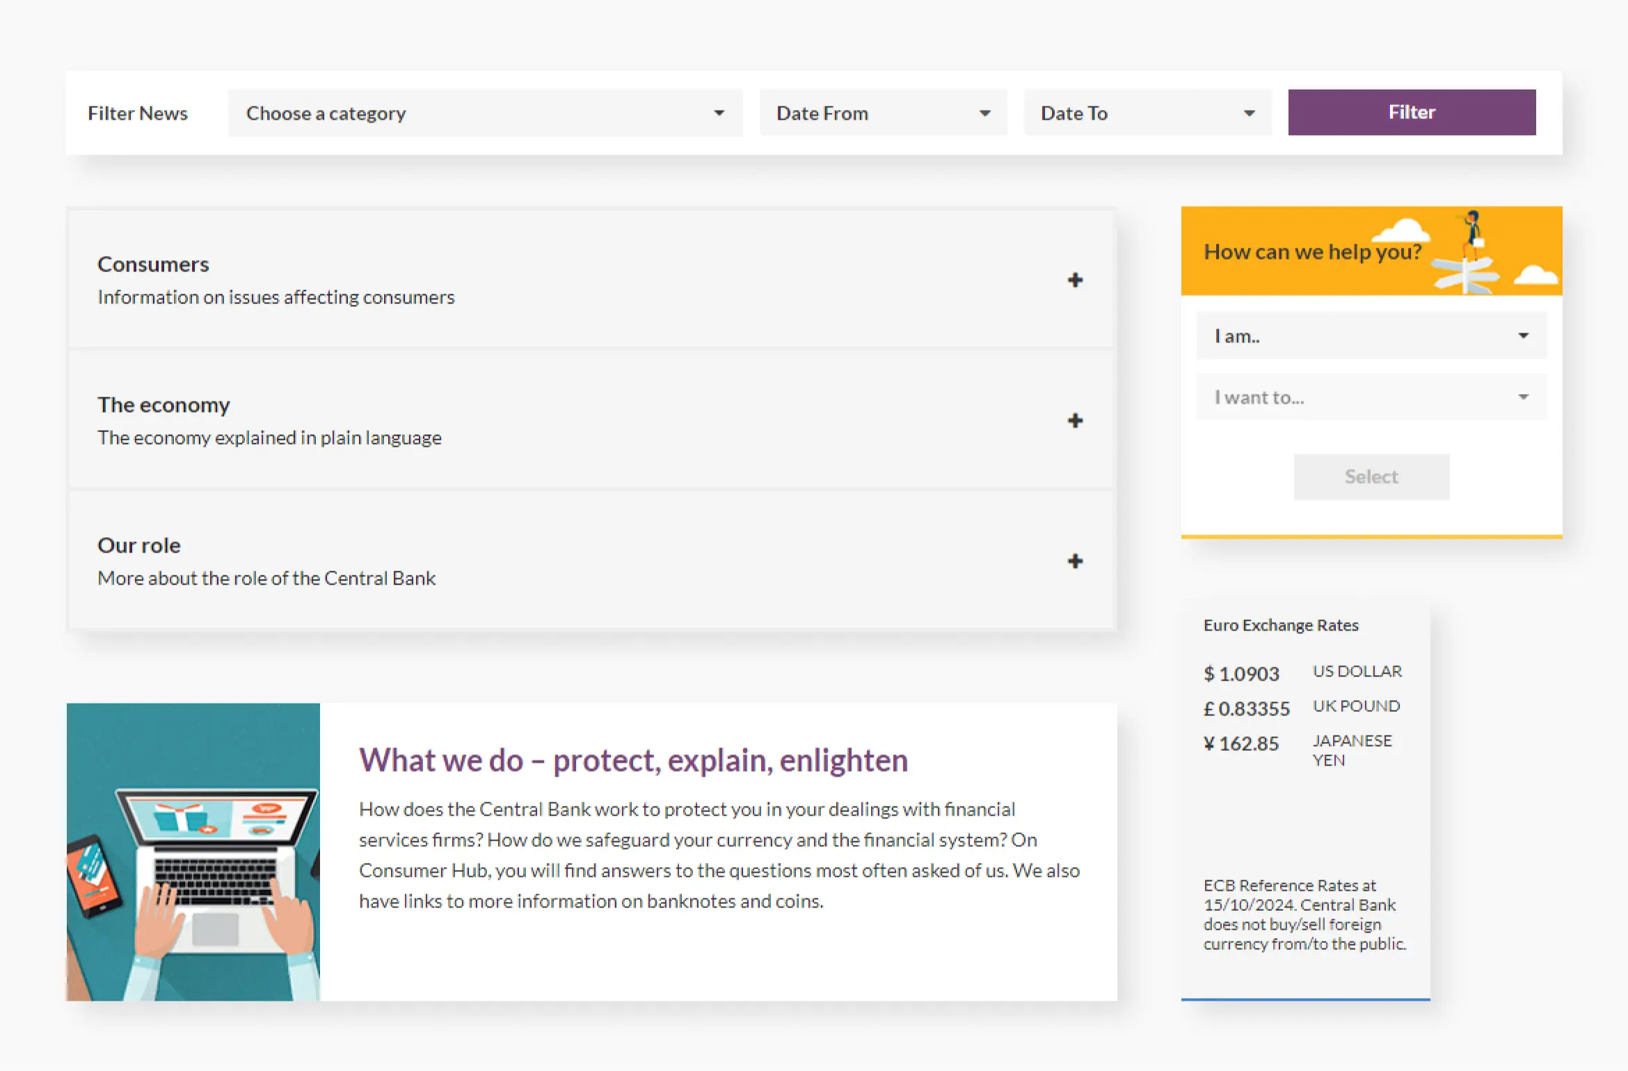Click the I am.. dropdown arrow
Screen dimensions: 1628x1071
point(1523,336)
